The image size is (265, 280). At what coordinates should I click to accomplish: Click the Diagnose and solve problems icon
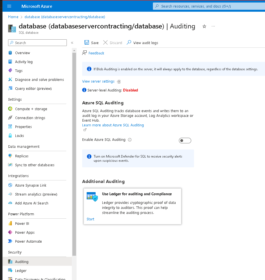click(x=10, y=79)
